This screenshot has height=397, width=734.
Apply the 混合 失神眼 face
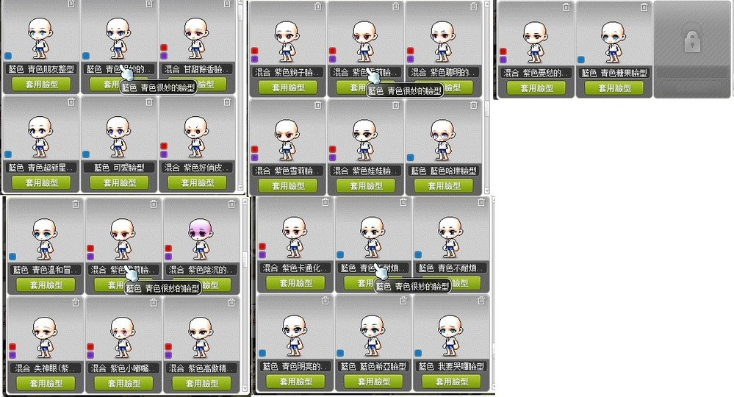click(x=46, y=384)
